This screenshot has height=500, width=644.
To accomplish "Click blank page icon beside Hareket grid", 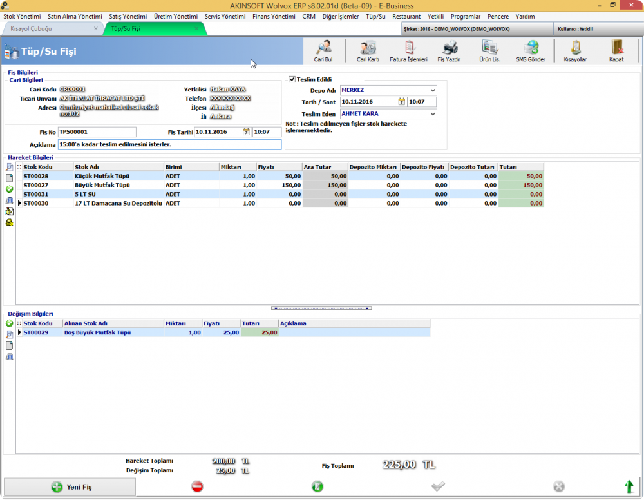I will point(10,178).
